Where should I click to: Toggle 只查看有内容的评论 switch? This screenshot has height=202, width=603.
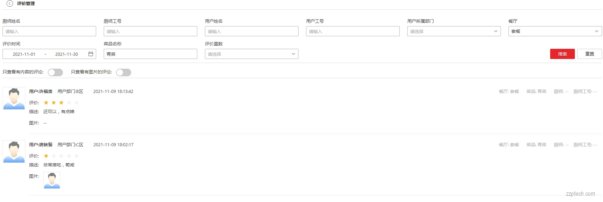[x=55, y=72]
